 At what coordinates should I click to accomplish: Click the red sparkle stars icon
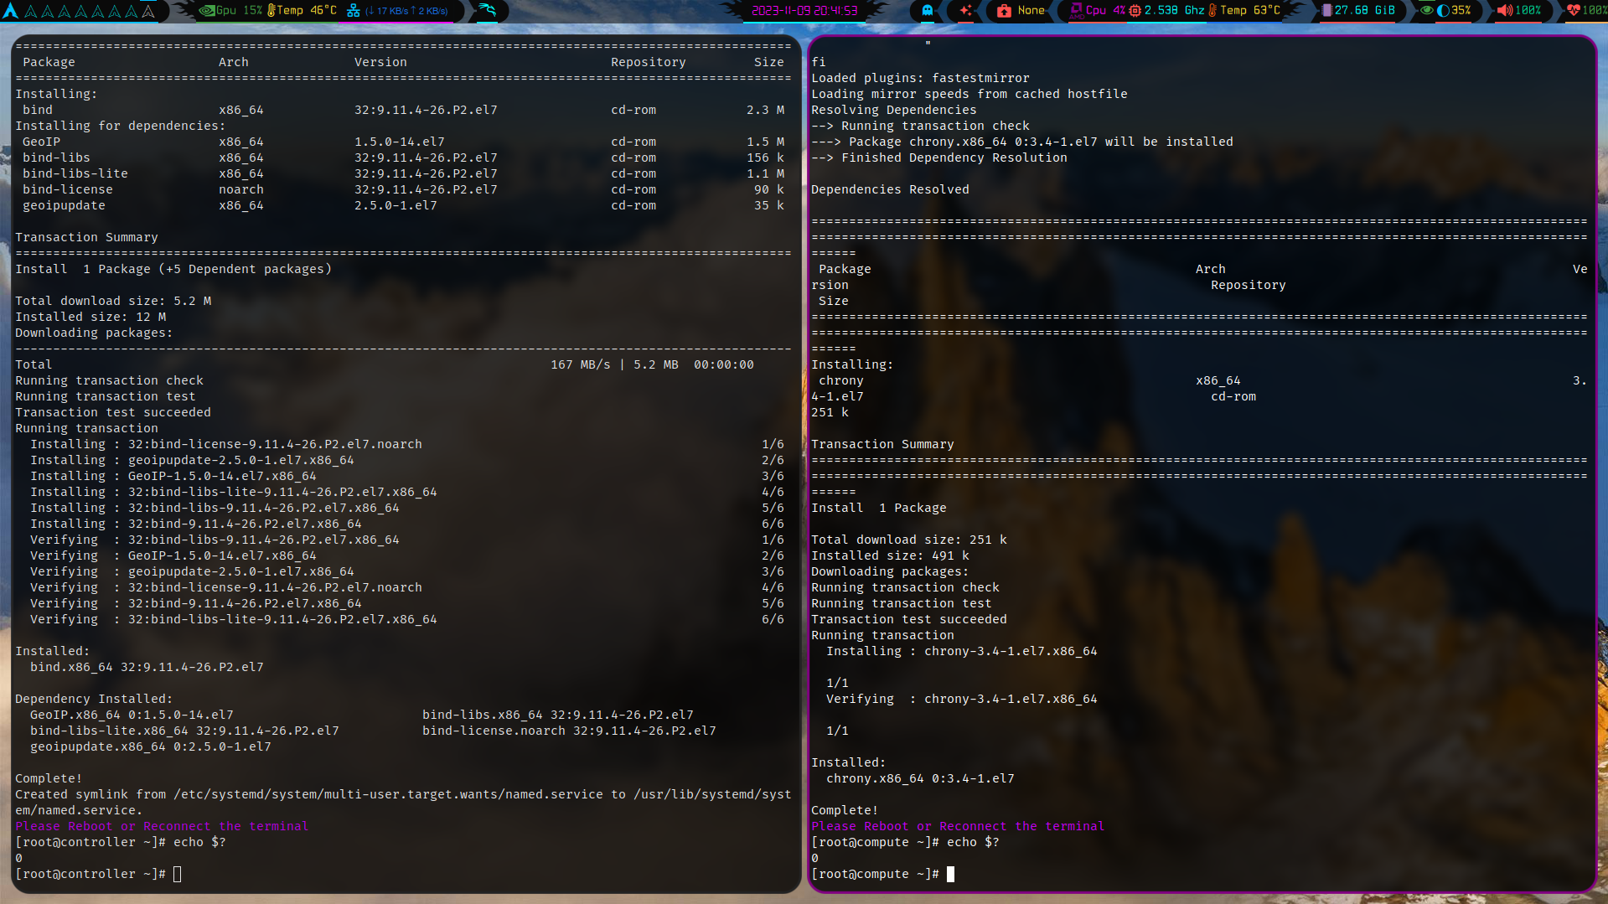(966, 11)
